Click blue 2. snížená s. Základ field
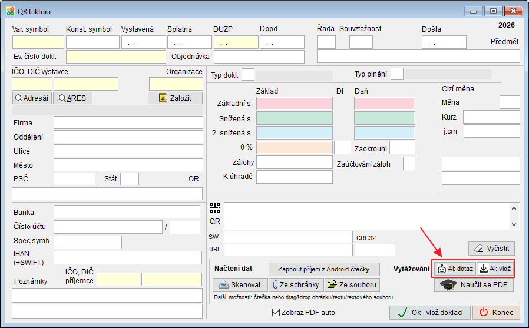Screen dimensions: 529x328 (x=295, y=133)
